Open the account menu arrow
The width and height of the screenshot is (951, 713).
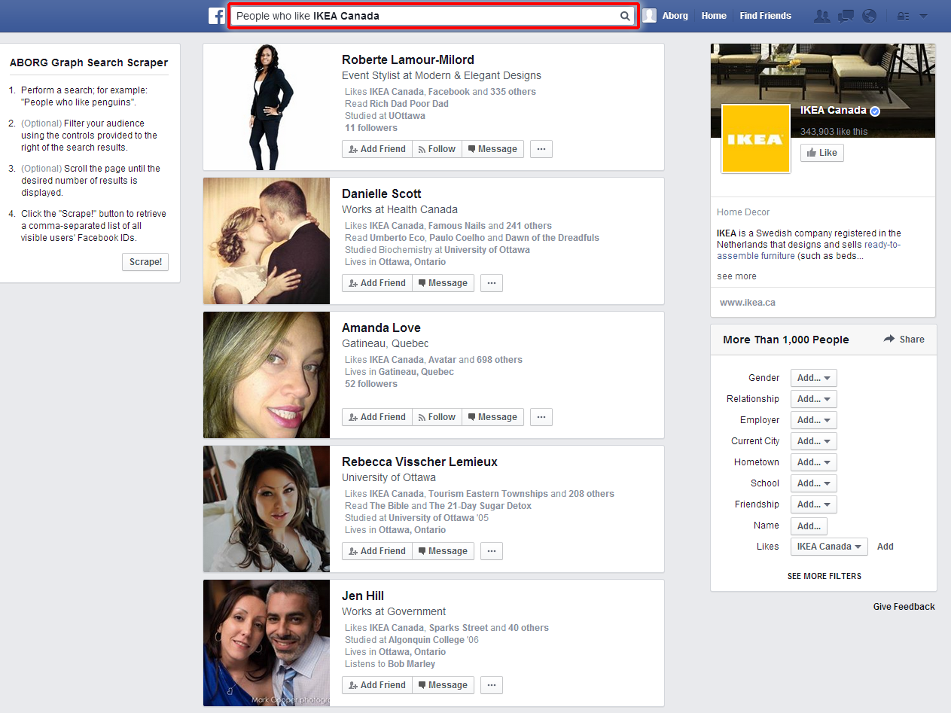point(923,16)
